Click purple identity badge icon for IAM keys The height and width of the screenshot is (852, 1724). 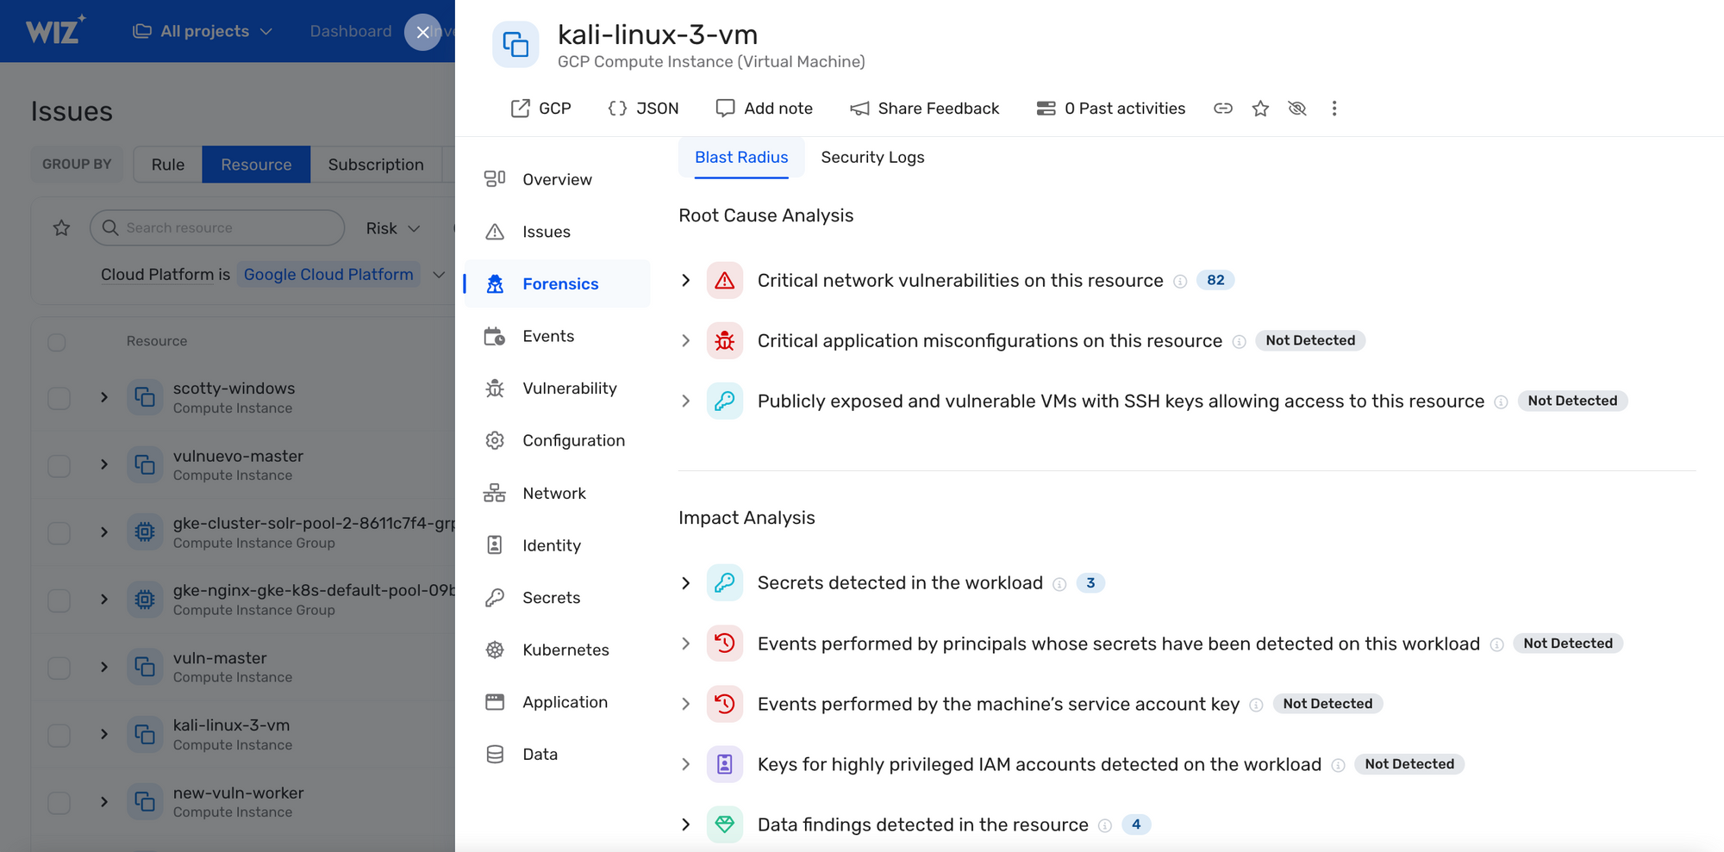[x=725, y=764]
